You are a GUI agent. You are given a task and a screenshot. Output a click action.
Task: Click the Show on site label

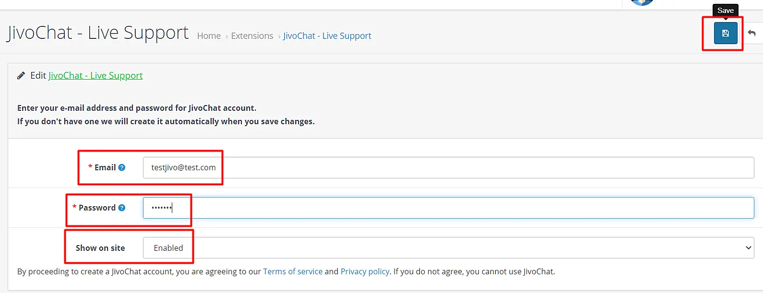pos(100,248)
